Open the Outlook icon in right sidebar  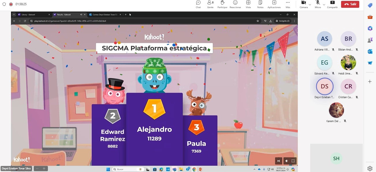370,51
